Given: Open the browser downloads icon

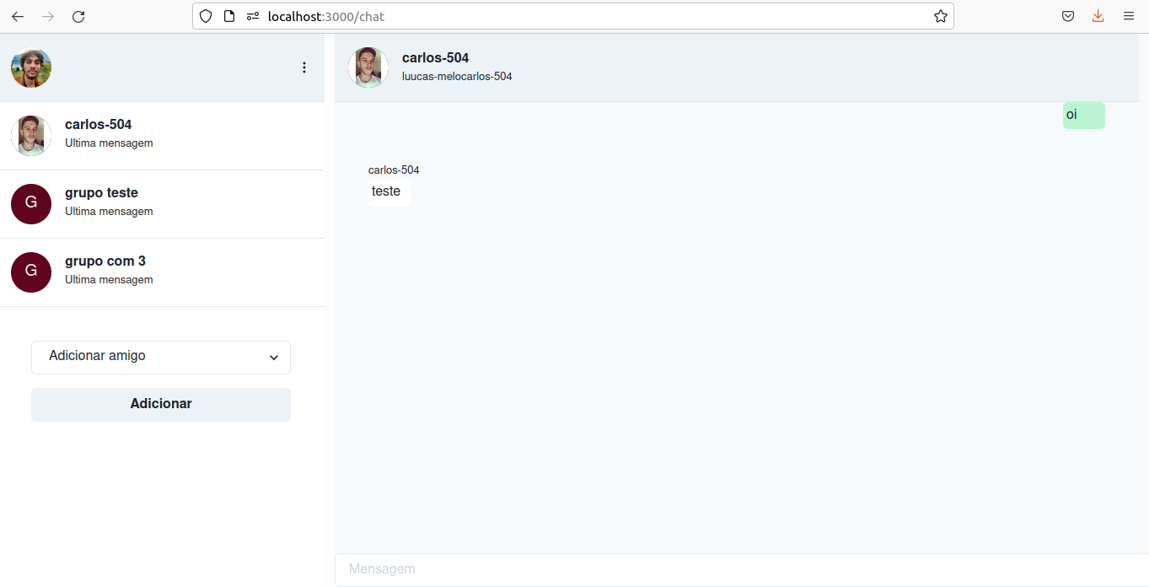Looking at the screenshot, I should coord(1098,16).
